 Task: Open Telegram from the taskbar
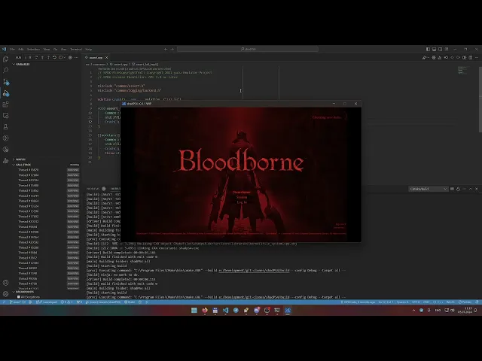236,311
